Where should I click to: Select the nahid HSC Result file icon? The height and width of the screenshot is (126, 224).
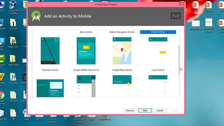209,26
